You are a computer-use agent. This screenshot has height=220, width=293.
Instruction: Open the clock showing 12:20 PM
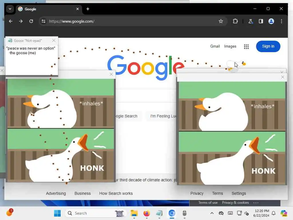pos(261,213)
